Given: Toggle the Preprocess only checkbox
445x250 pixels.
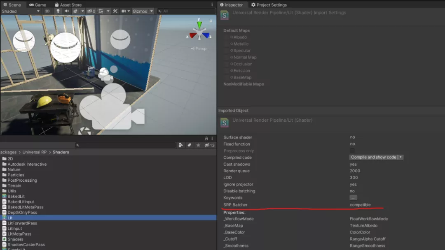Looking at the screenshot, I should pyautogui.click(x=352, y=151).
